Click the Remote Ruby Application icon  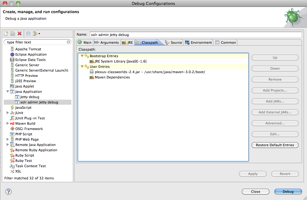click(12, 150)
